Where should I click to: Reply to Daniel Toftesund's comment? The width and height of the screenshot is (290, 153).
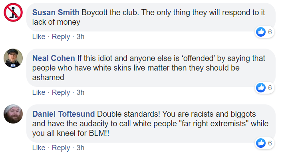tap(61, 148)
